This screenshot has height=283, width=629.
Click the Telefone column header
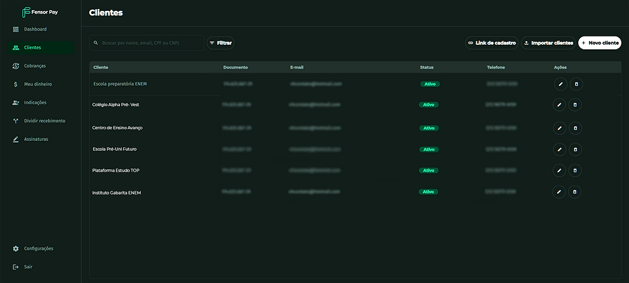tap(495, 67)
